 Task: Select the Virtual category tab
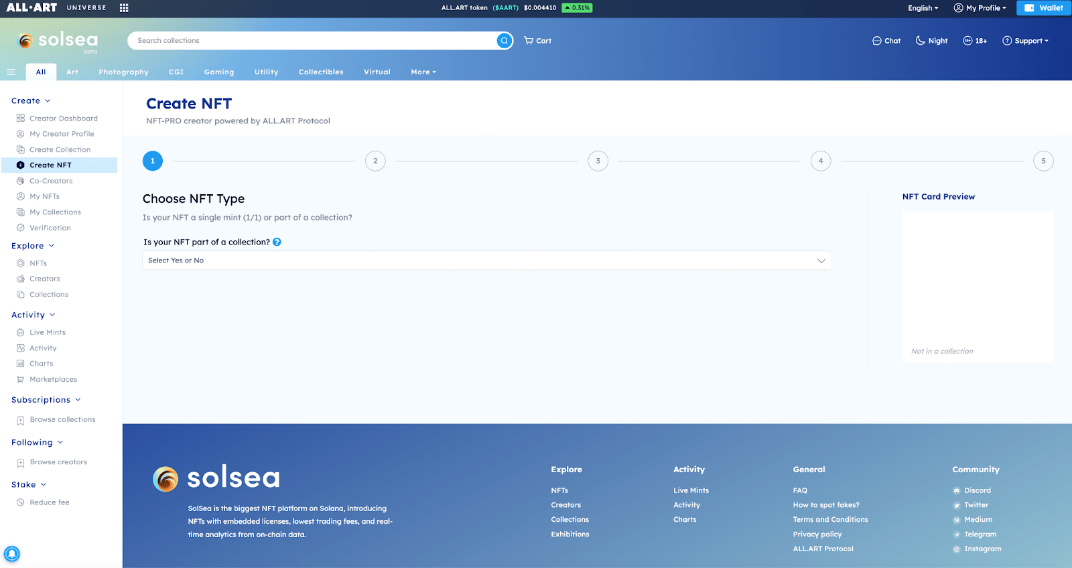[377, 72]
